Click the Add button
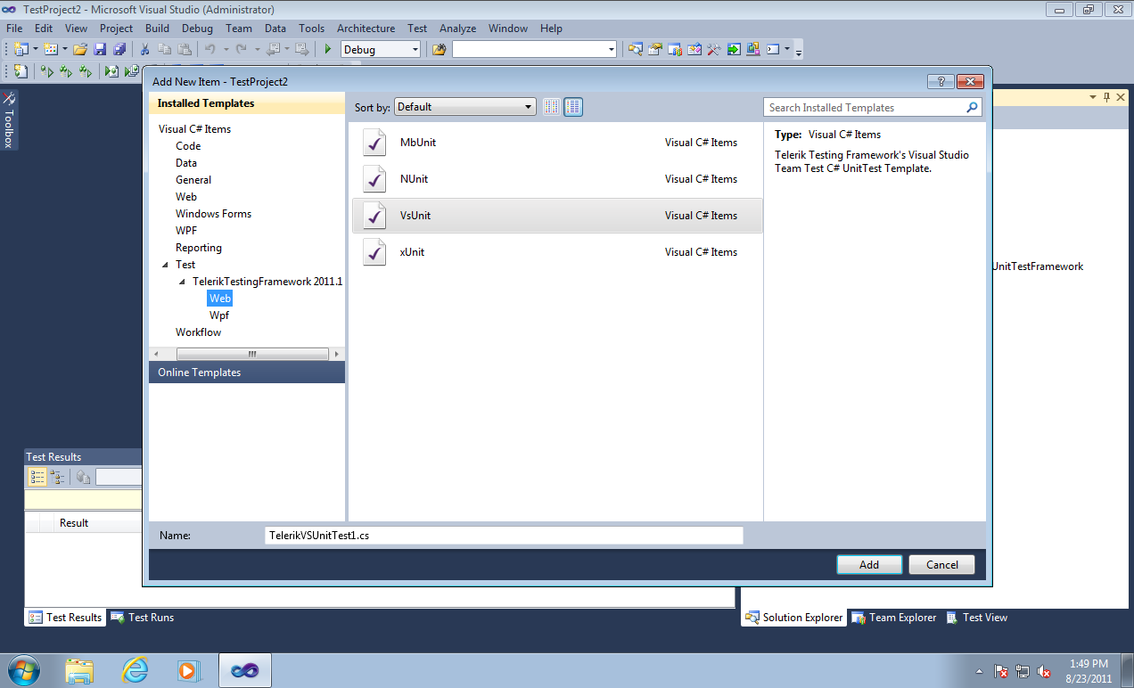Screen dimensions: 1134x688 (x=869, y=564)
